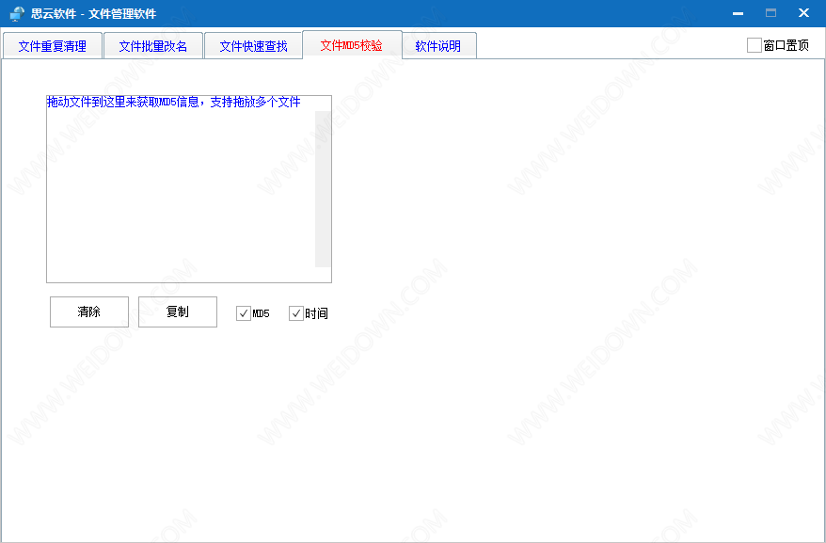Click the 复制 button
The image size is (826, 543).
click(178, 311)
